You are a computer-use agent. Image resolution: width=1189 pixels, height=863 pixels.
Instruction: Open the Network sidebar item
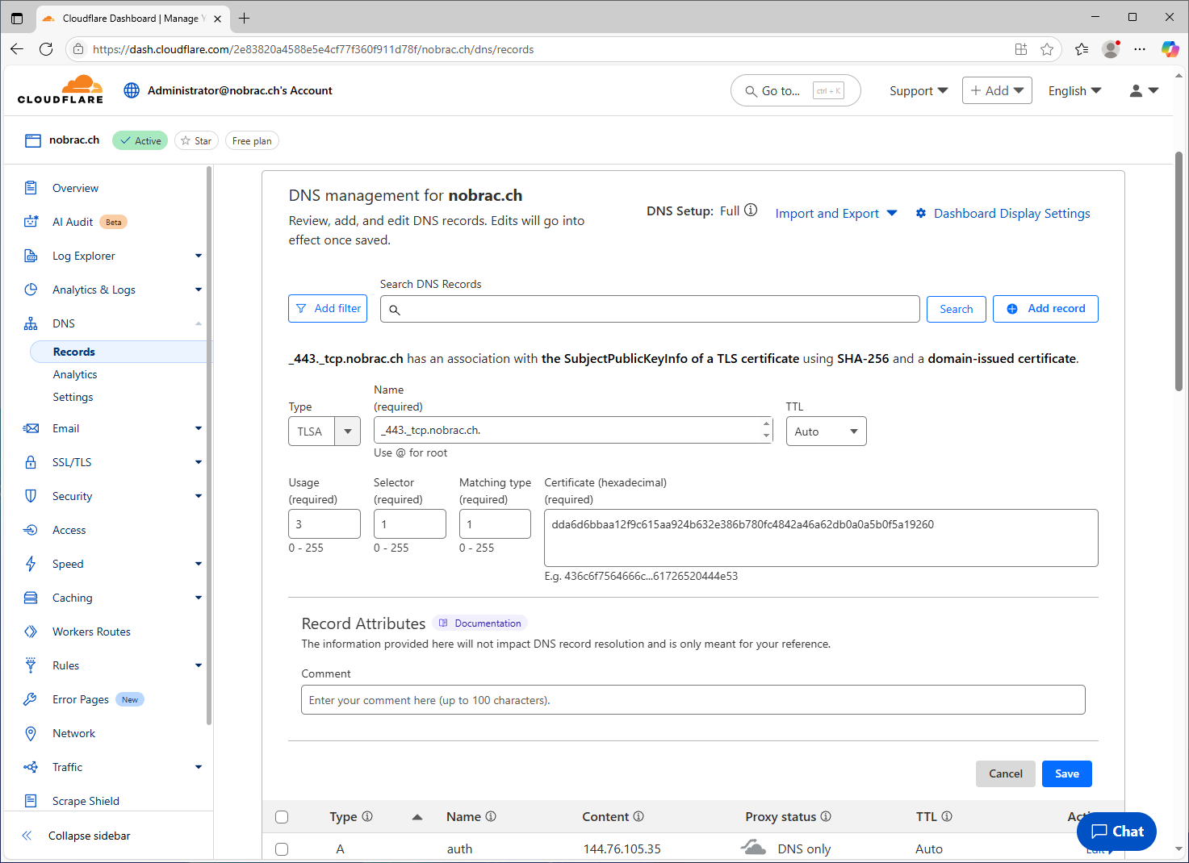73,733
